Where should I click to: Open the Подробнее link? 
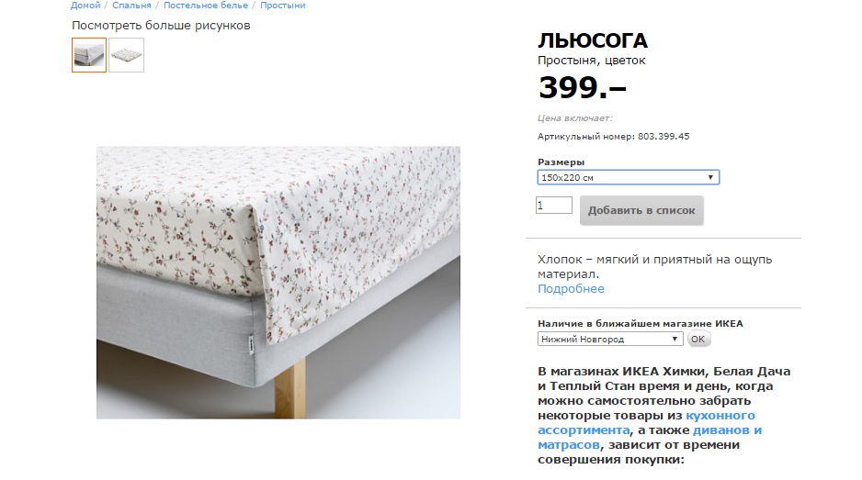click(x=571, y=289)
